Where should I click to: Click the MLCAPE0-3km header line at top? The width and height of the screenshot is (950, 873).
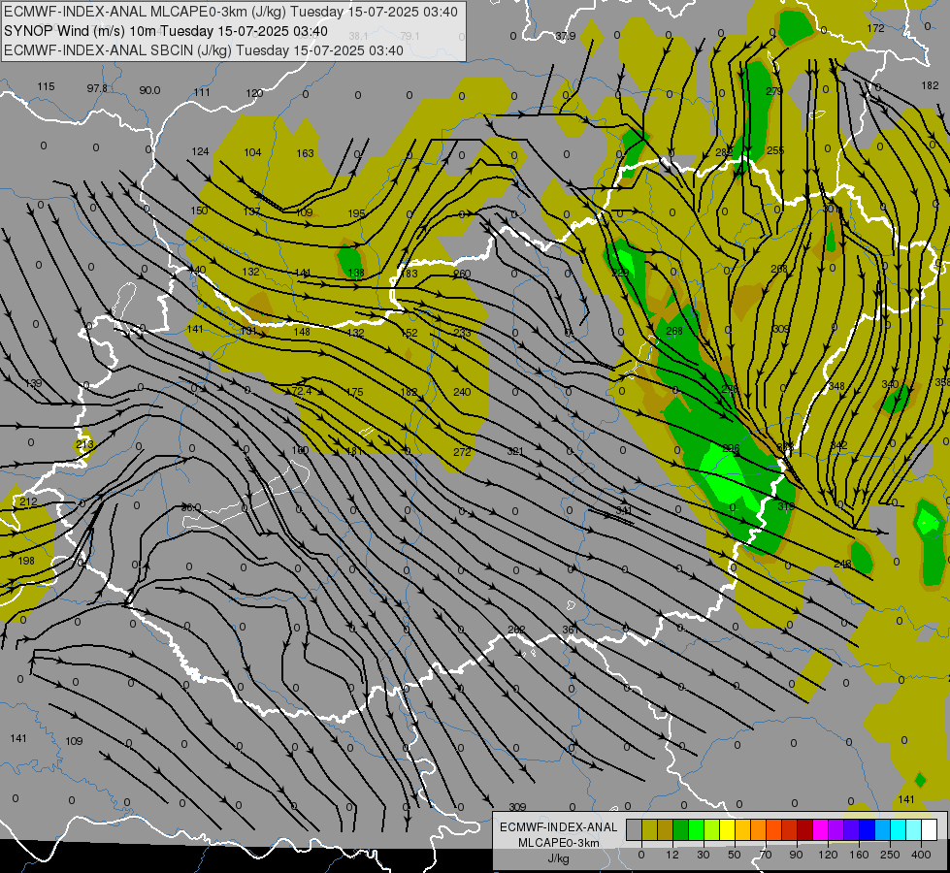(231, 12)
